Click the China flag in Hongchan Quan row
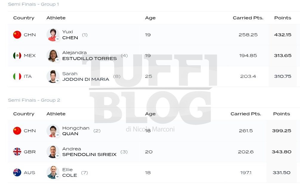The image size is (300, 186). click(17, 131)
